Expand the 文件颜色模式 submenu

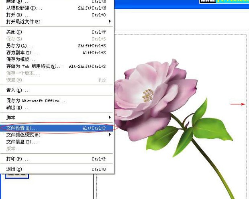[110, 135]
